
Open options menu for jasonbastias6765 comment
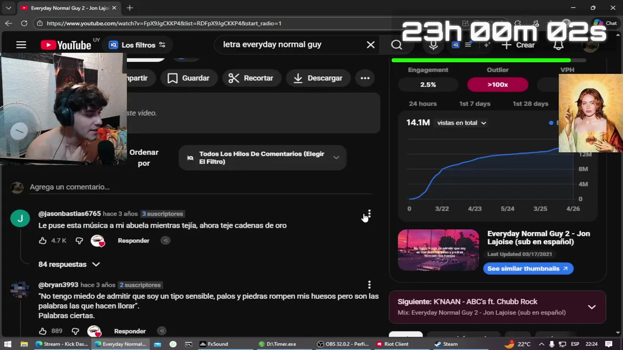[x=369, y=214]
